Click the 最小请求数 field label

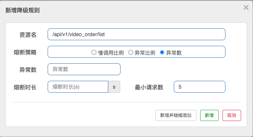click(149, 87)
